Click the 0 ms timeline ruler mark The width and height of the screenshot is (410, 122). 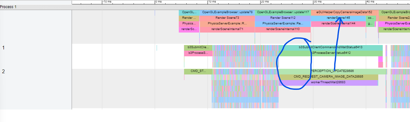coord(159,2)
